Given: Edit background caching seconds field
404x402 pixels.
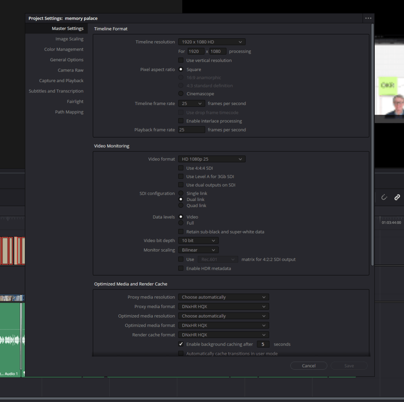Looking at the screenshot, I should (263, 344).
